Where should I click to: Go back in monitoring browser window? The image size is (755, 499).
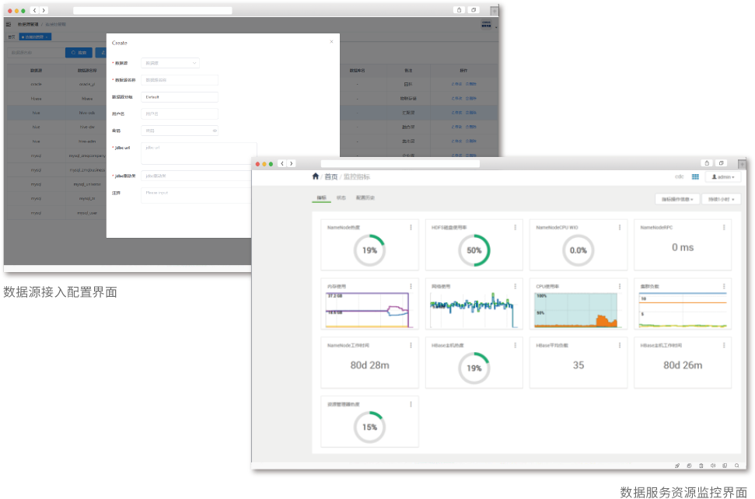283,163
